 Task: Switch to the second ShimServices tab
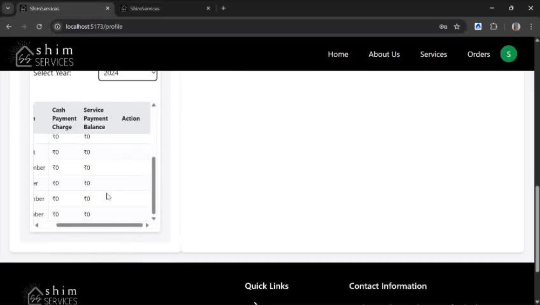pos(166,8)
